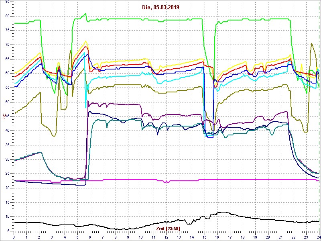The image size is (321, 241).
Task: Click hour 16 on the time axis
Action: 217,237
